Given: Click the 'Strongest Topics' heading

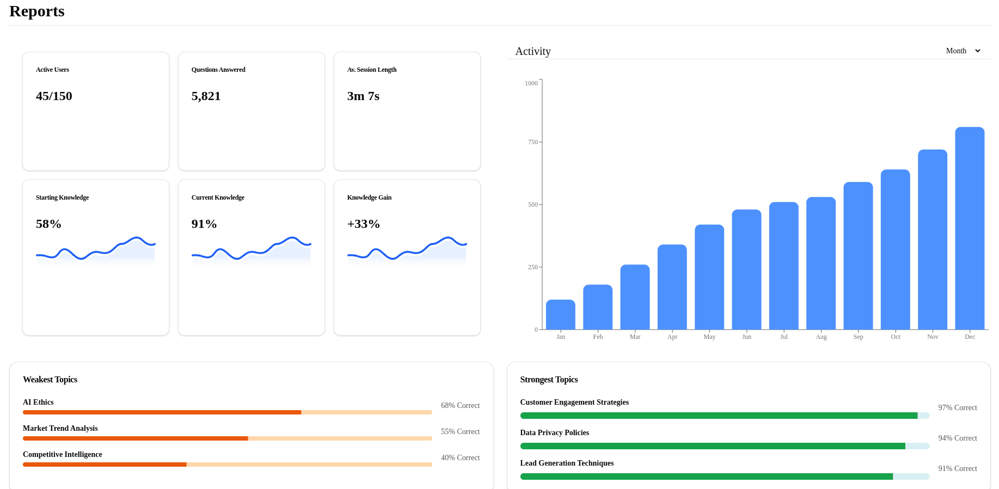Looking at the screenshot, I should coord(549,380).
